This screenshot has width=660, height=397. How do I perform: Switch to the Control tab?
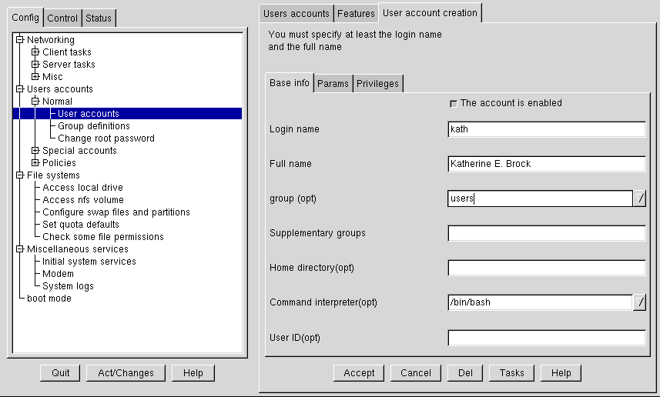pyautogui.click(x=62, y=18)
